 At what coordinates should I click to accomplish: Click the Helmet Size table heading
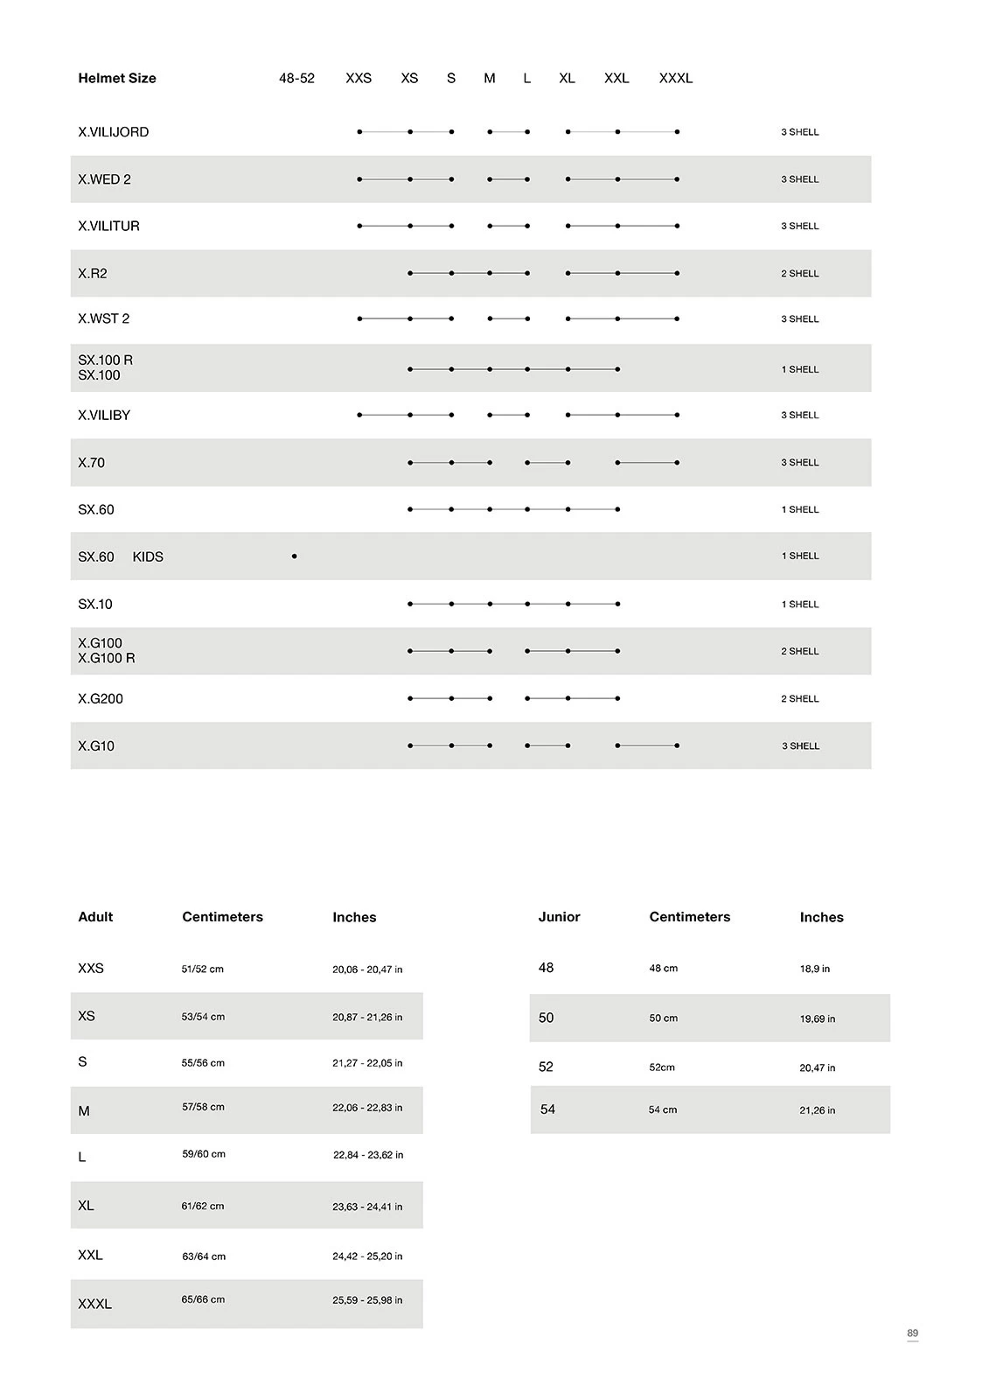(x=117, y=78)
